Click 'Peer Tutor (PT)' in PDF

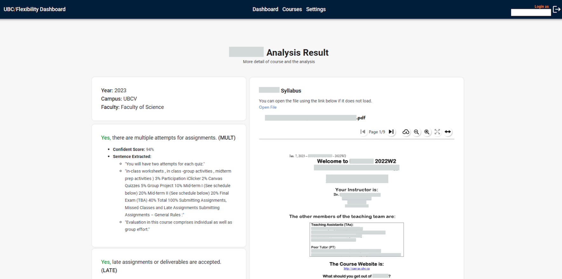tap(323, 247)
